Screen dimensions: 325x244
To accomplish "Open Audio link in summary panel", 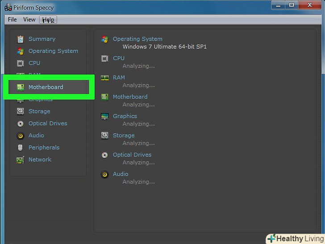I will coord(121,174).
